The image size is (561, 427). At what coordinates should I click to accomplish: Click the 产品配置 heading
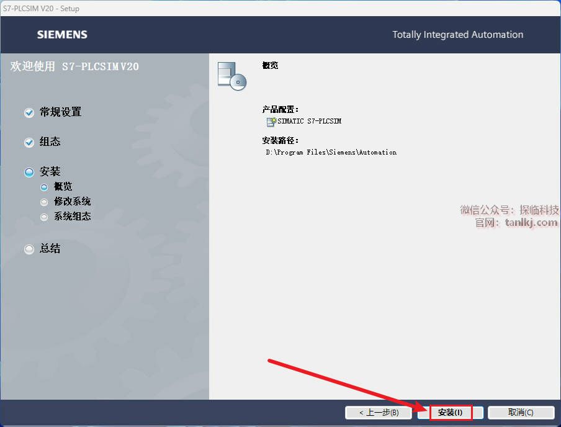click(x=280, y=109)
